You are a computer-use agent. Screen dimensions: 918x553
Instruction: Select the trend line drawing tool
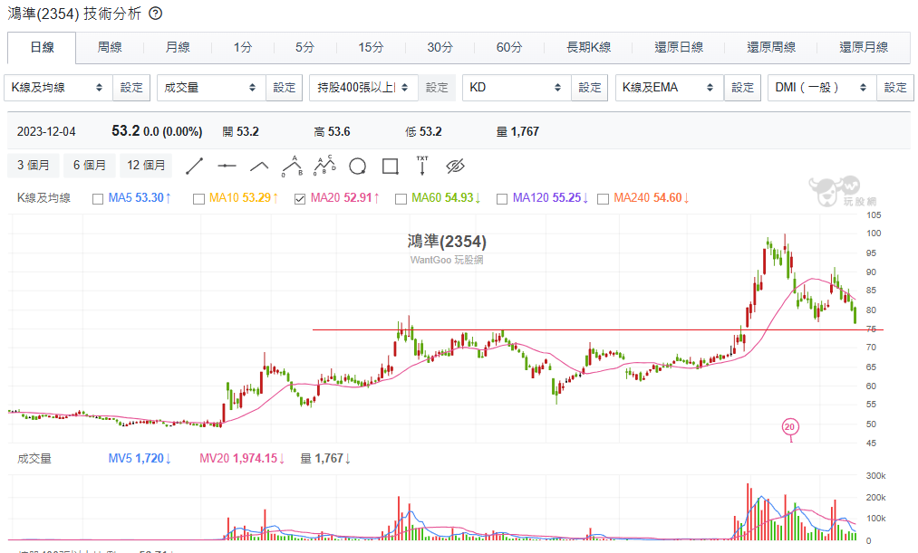pos(194,166)
